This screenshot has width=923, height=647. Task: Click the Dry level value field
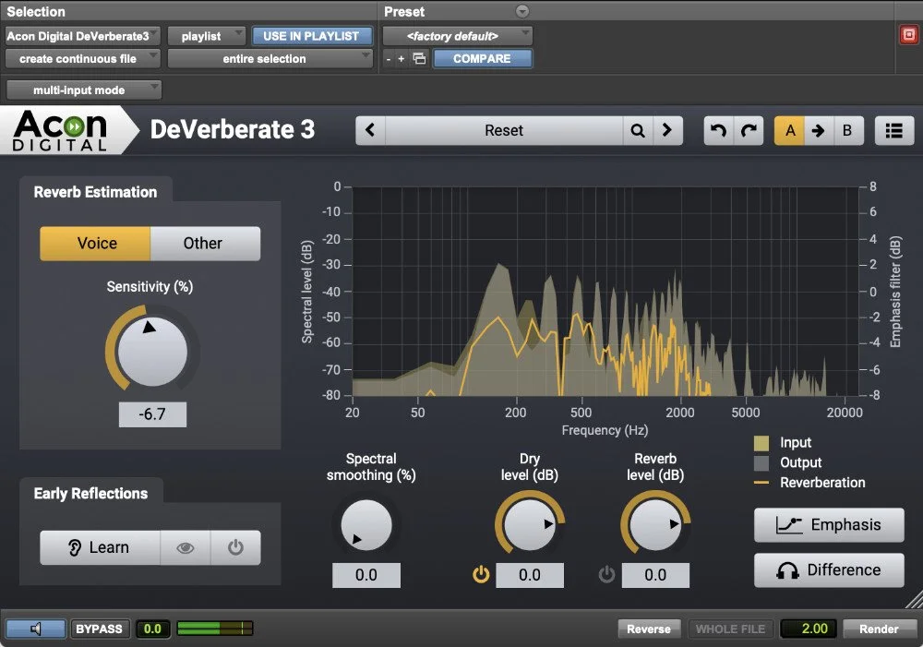[530, 575]
